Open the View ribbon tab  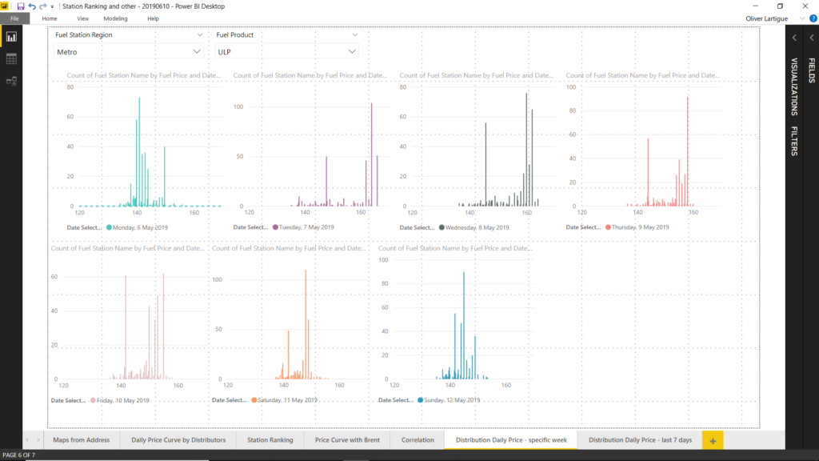tap(82, 18)
